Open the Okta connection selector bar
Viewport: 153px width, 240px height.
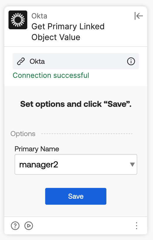(x=76, y=61)
